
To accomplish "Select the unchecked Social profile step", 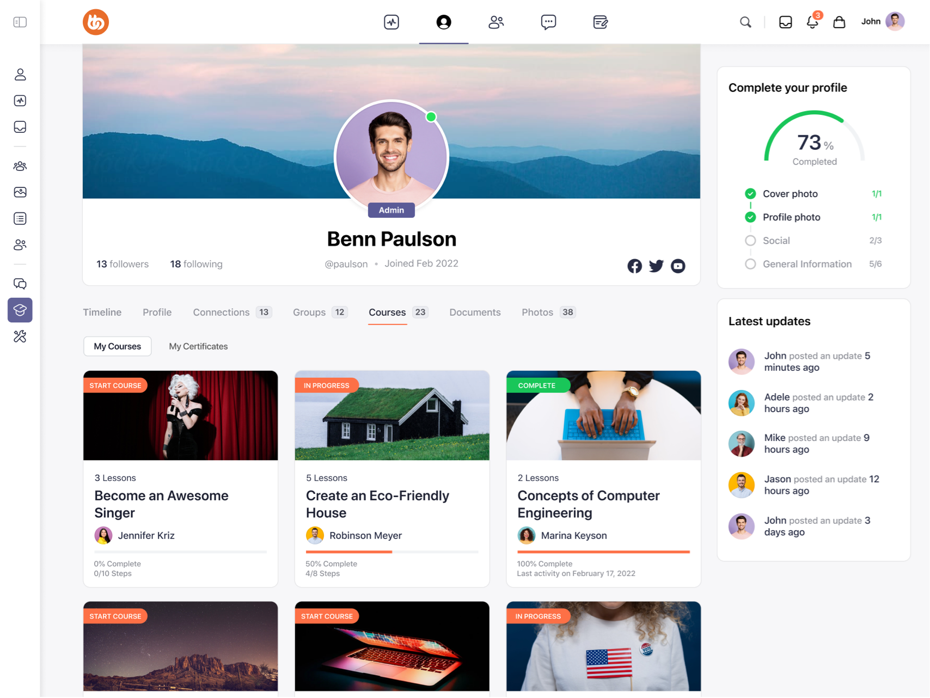I will tap(776, 241).
